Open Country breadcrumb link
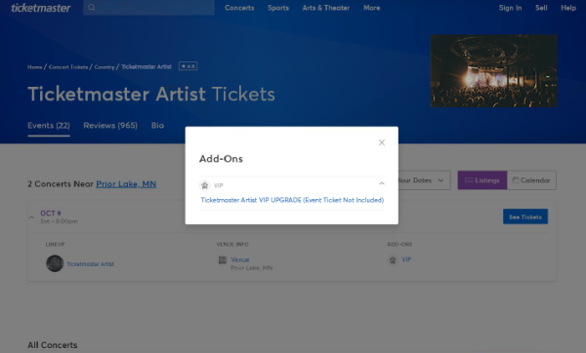Screen dimensions: 586x353 pyautogui.click(x=105, y=67)
